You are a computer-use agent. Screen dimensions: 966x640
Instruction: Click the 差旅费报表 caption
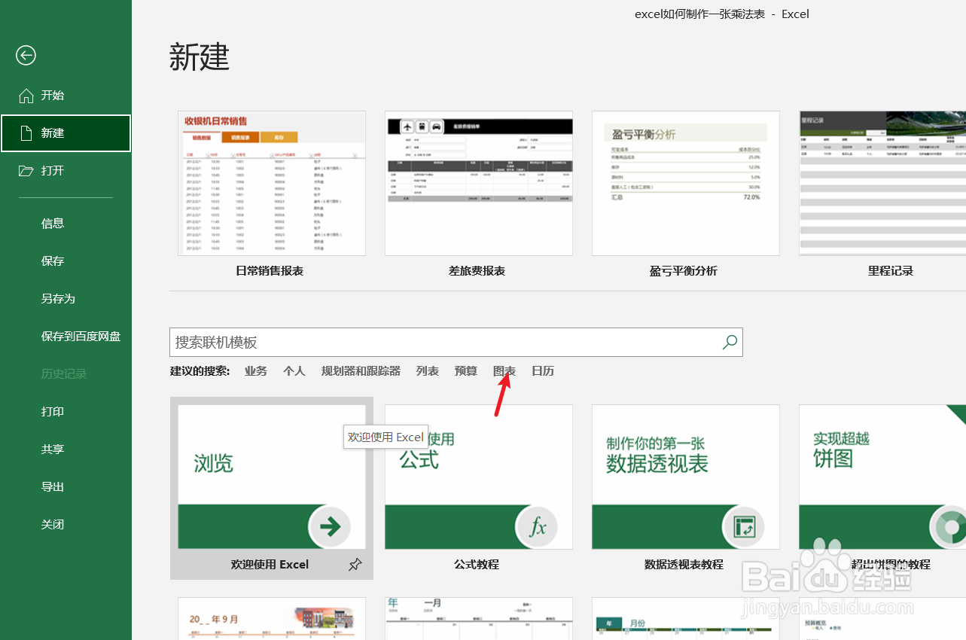click(x=477, y=271)
